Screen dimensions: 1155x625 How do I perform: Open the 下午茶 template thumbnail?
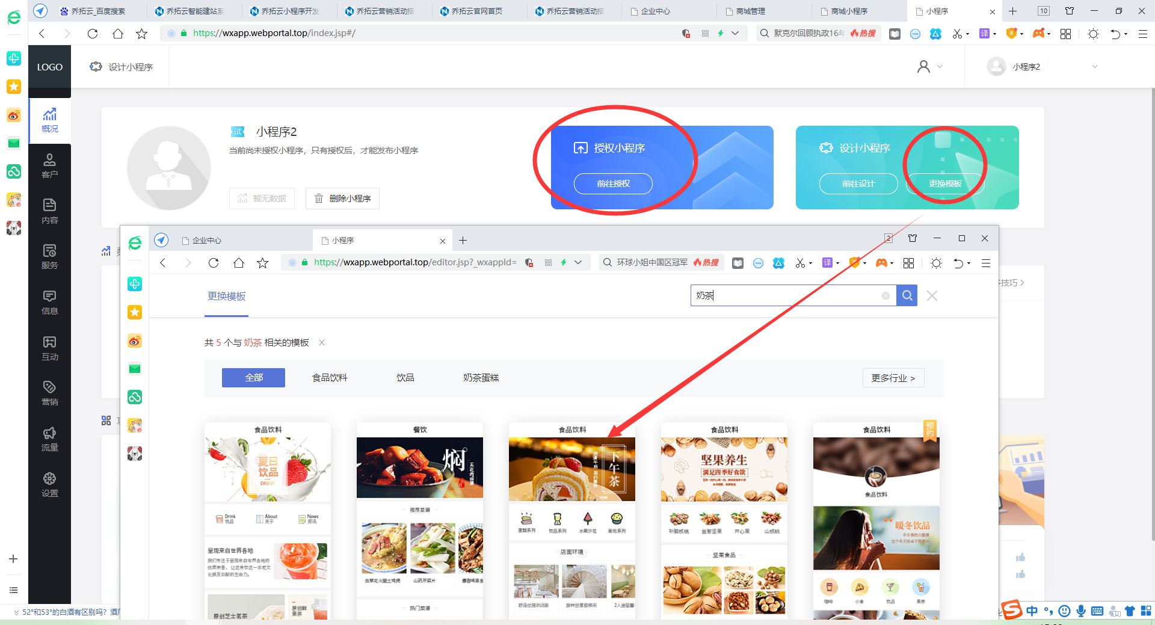(x=571, y=468)
